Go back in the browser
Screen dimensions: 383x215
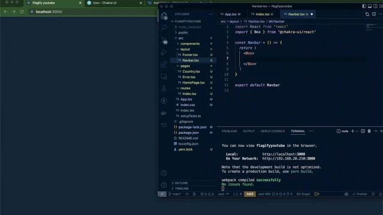tap(5, 11)
